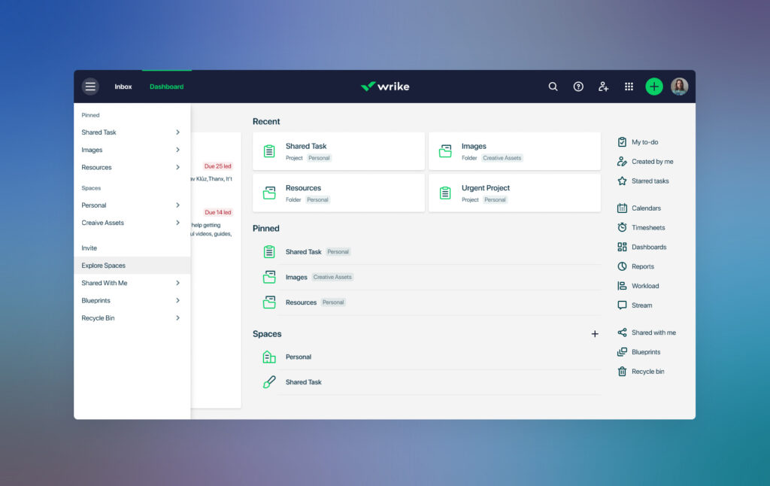Toggle the hamburger menu button

tap(90, 87)
